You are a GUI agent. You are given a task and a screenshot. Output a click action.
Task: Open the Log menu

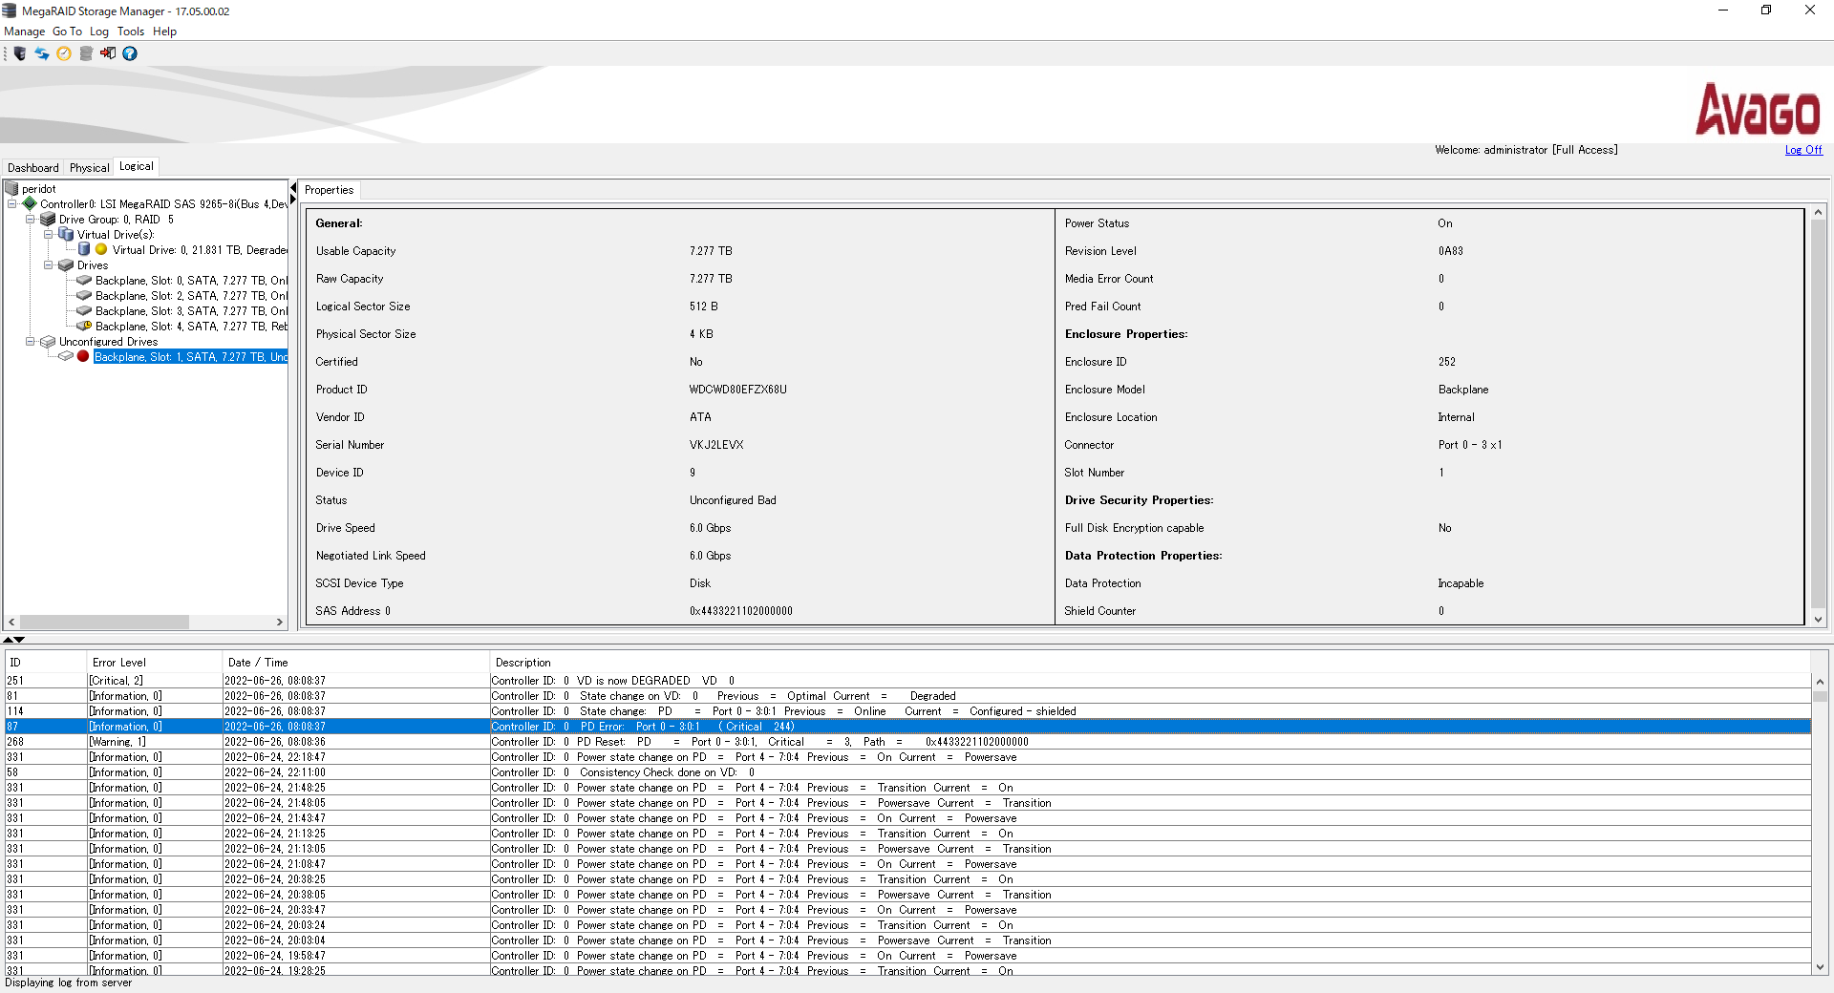tap(99, 32)
